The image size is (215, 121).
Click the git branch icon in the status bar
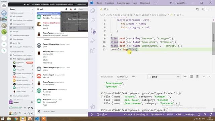[x=92, y=114]
